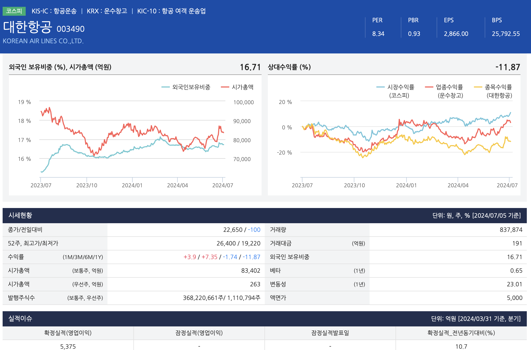531x350 pixels.
Task: Toggle 시가총액 red legend series
Action: (242, 87)
